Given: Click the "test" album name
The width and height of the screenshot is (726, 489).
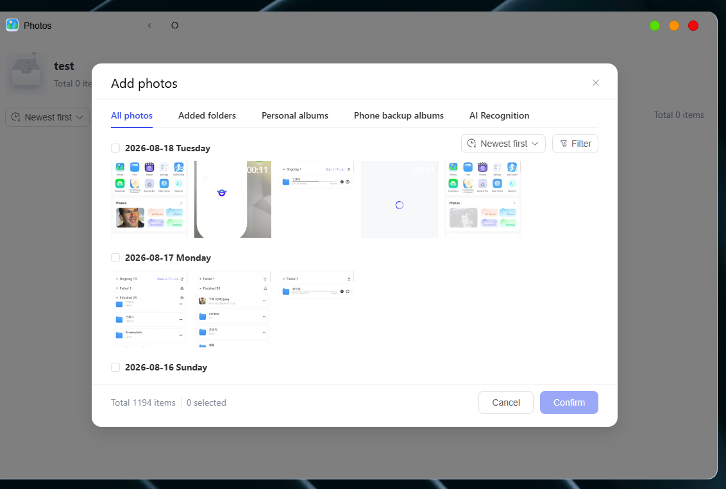Looking at the screenshot, I should click(x=64, y=66).
